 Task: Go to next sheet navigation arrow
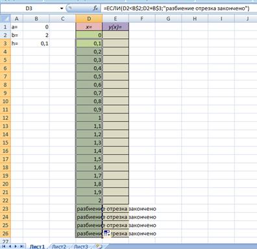tap(16, 246)
